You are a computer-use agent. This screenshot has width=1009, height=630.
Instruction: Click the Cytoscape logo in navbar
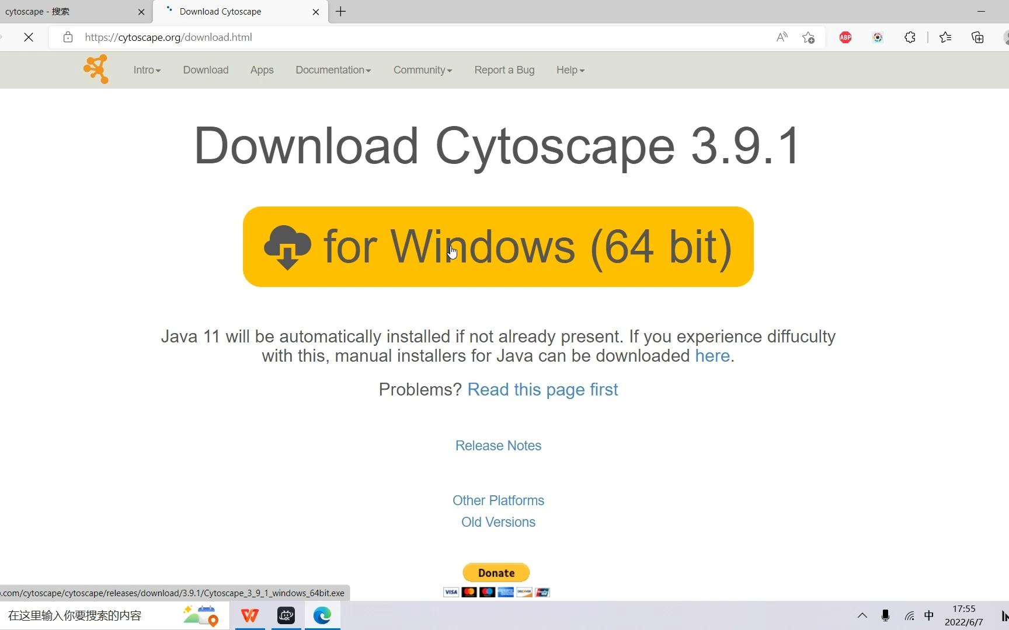[96, 69]
